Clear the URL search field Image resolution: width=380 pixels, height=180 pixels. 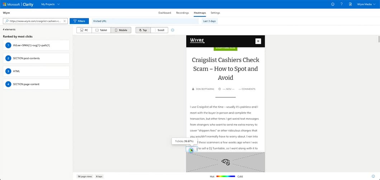tap(65, 21)
